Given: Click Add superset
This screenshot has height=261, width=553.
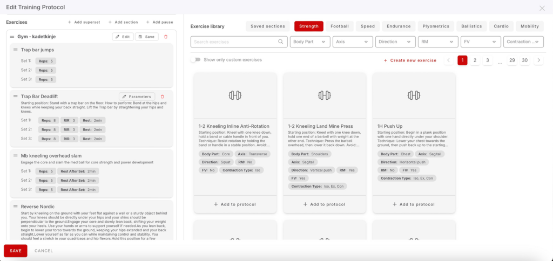Looking at the screenshot, I should coord(84,22).
